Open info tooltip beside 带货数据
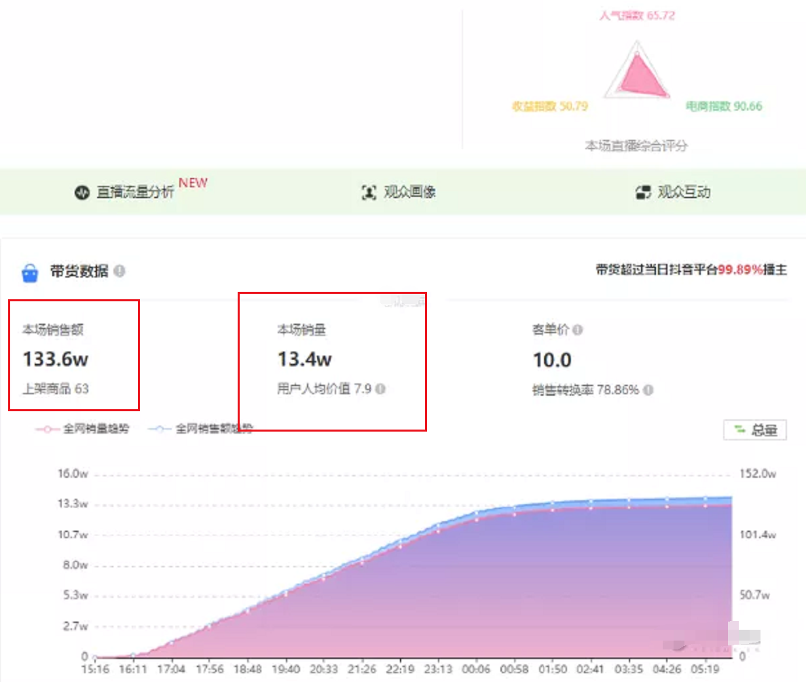 click(120, 271)
